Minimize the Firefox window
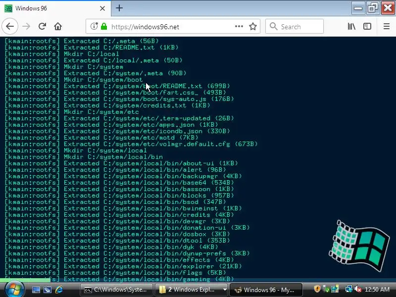Image resolution: width=396 pixels, height=297 pixels. click(x=358, y=8)
